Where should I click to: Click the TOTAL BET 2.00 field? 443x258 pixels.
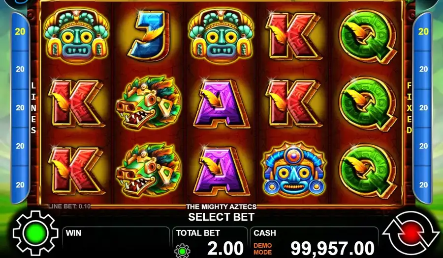pyautogui.click(x=210, y=242)
